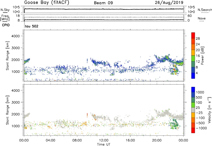Select the 08:00 time axis label
The height and width of the screenshot is (146, 212).
[x=77, y=140]
